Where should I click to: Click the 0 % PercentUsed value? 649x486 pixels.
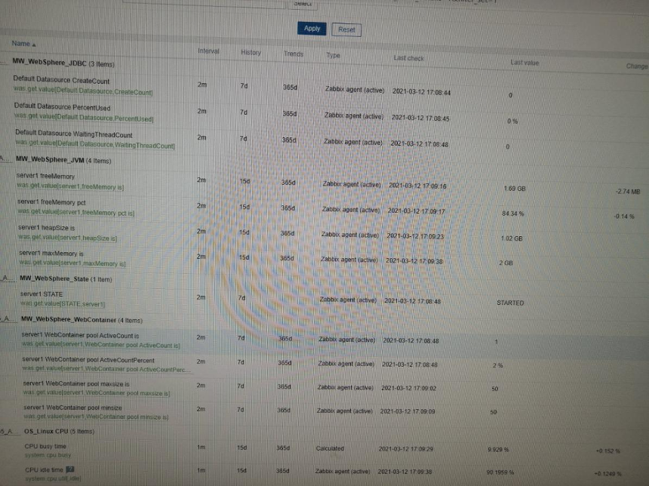point(512,121)
